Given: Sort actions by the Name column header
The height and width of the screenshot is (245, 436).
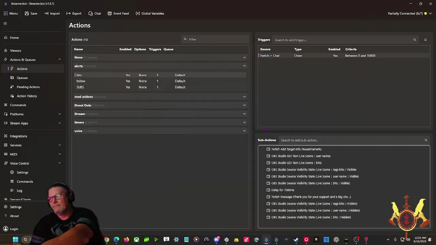Looking at the screenshot, I should (x=79, y=49).
